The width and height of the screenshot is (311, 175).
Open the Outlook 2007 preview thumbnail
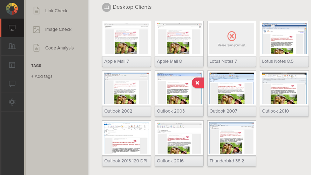point(232,88)
